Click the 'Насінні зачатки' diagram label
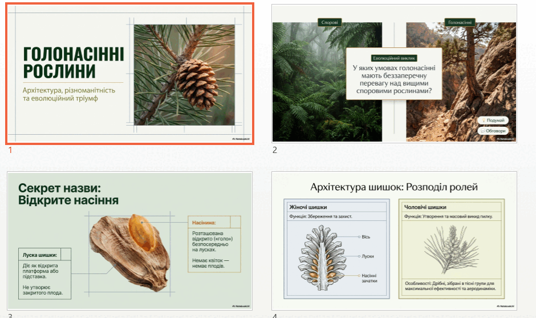This screenshot has width=536, height=318. tap(369, 278)
